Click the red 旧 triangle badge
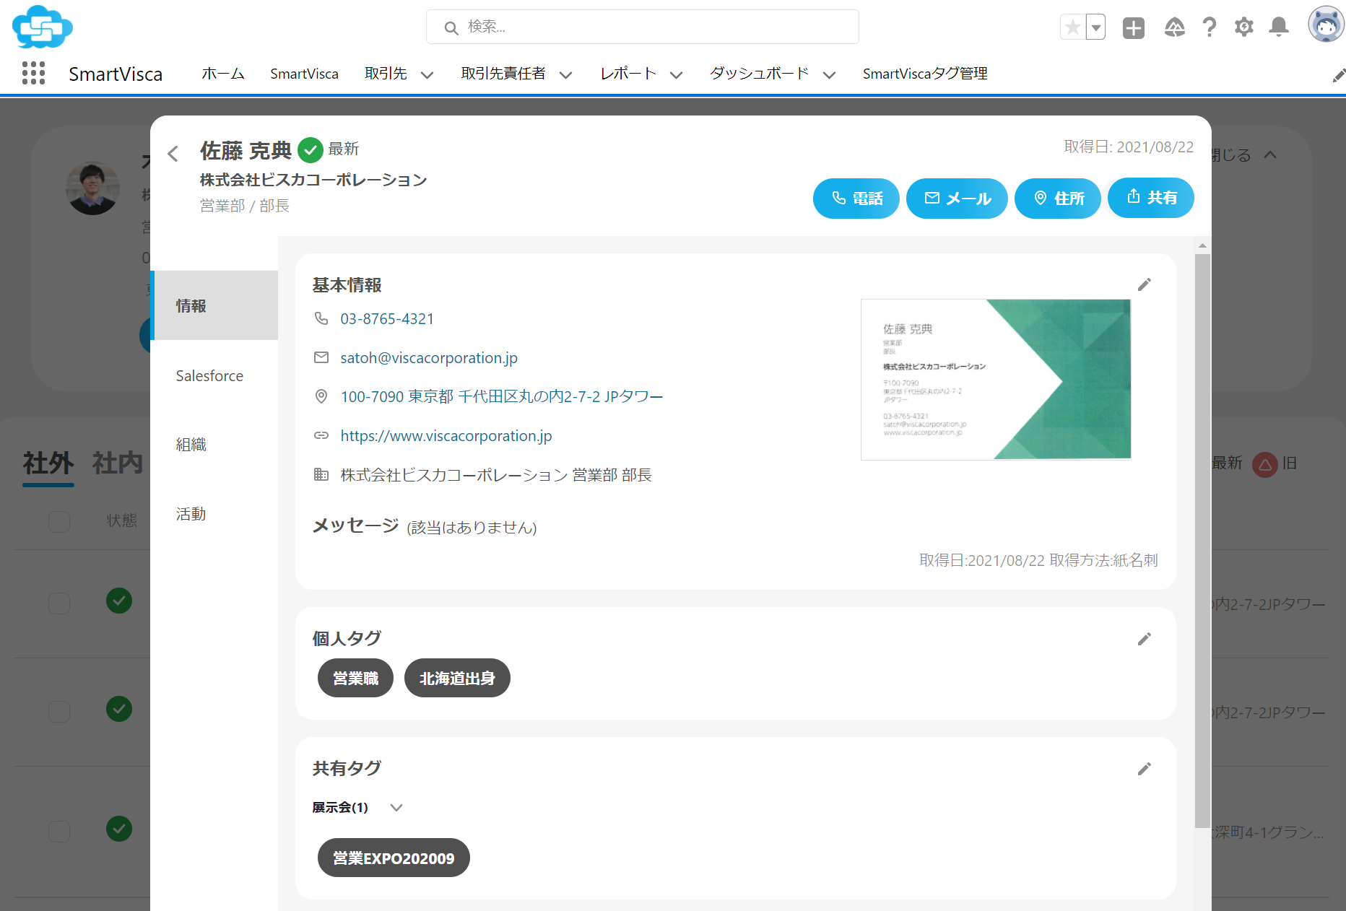 click(1265, 464)
